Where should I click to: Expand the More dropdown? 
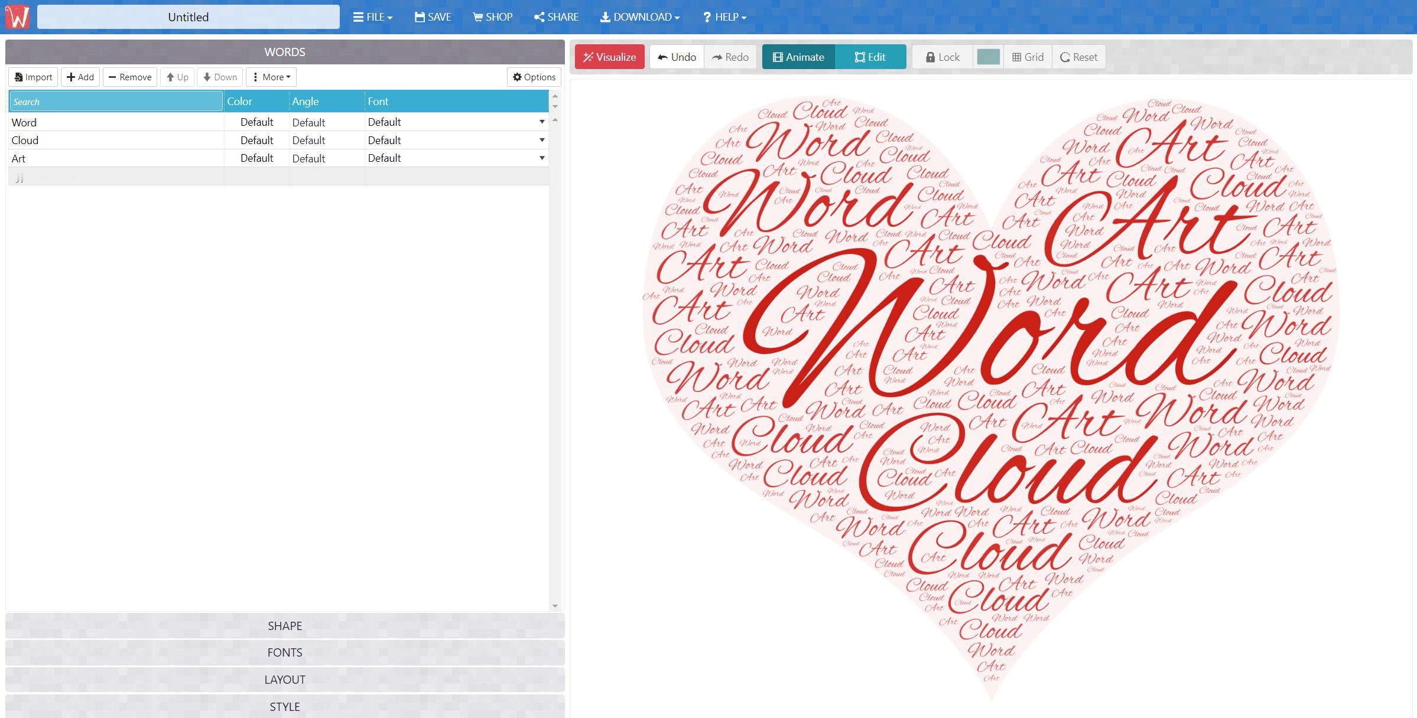click(x=271, y=77)
